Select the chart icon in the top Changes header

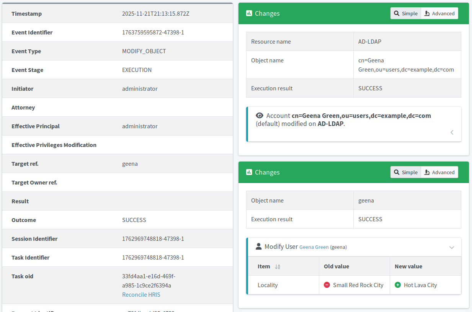pyautogui.click(x=249, y=13)
